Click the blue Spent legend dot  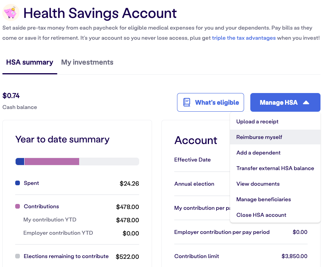(x=18, y=183)
